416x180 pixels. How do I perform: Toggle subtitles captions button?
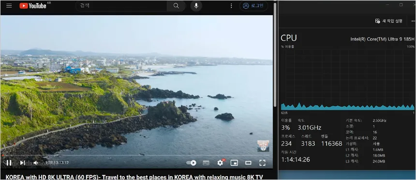(206, 163)
